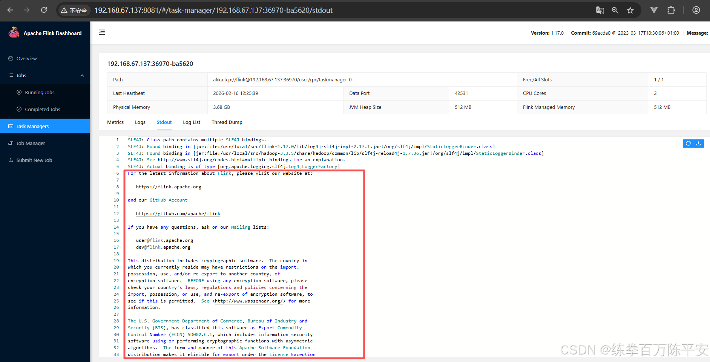Viewport: 710px width, 362px height.
Task: Click the Running Jobs play-circle icon
Action: [x=19, y=92]
